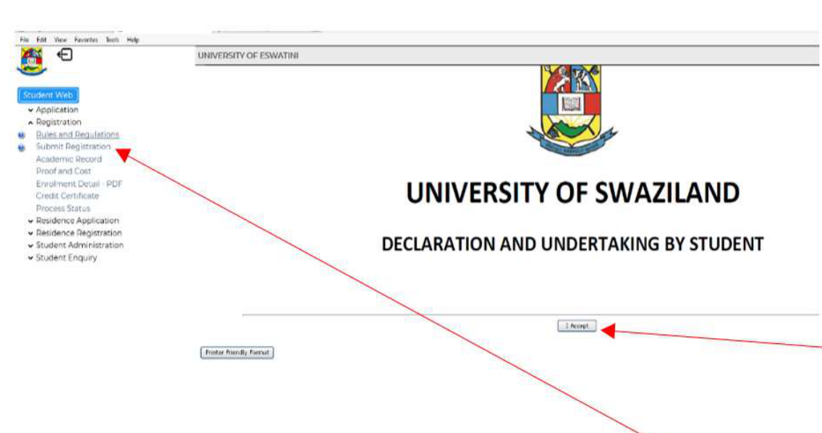Click the Residence Registration label
This screenshot has height=433, width=822.
pos(79,233)
